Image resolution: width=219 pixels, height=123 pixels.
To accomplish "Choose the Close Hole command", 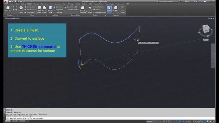I will pos(58,12).
